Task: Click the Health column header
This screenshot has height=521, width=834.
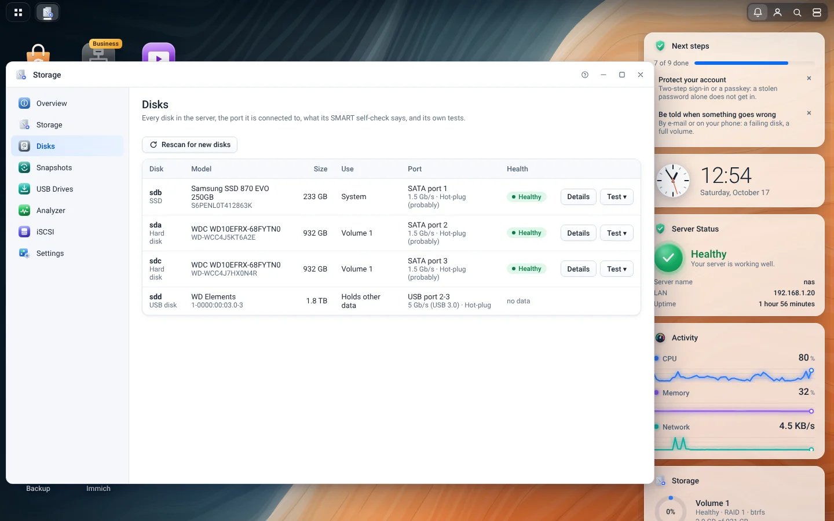Action: 517,169
